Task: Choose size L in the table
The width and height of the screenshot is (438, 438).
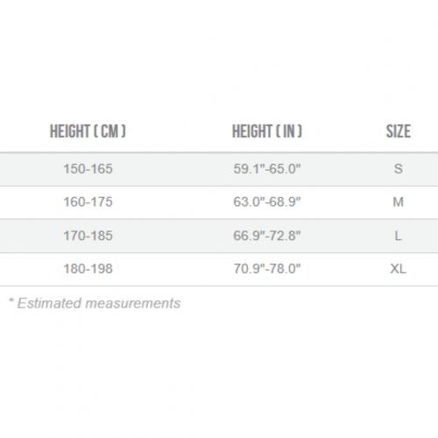Action: click(x=399, y=236)
